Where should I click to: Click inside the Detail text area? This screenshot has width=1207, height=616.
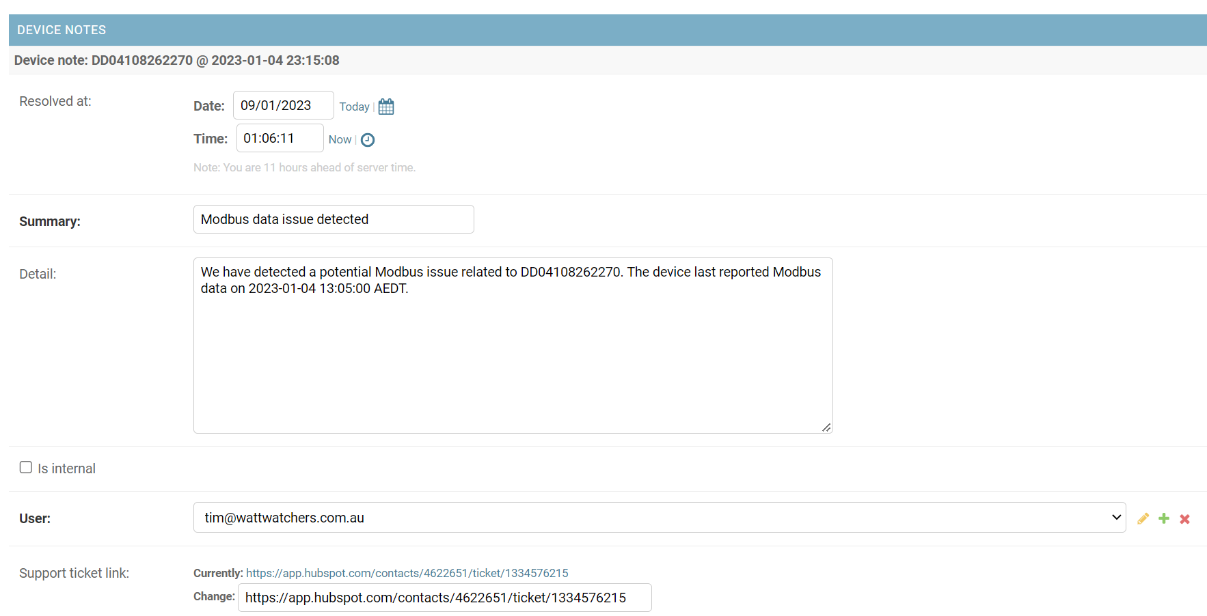[x=513, y=355]
